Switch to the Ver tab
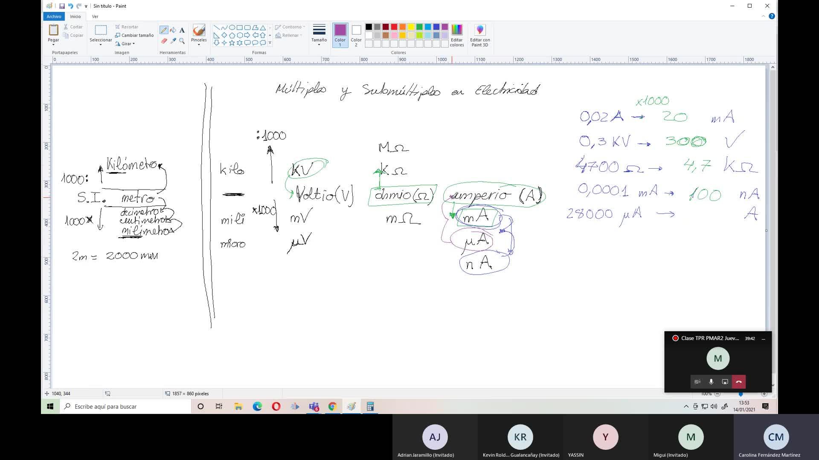The height and width of the screenshot is (460, 819). click(x=95, y=17)
